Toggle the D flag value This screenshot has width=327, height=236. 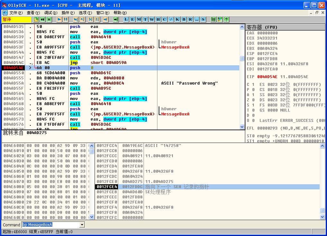pyautogui.click(x=253, y=115)
